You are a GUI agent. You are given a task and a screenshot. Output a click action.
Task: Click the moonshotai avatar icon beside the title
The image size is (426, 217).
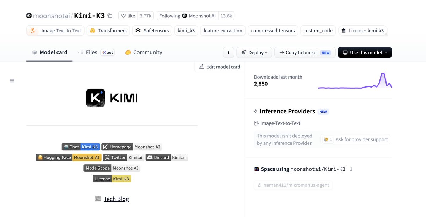click(29, 16)
